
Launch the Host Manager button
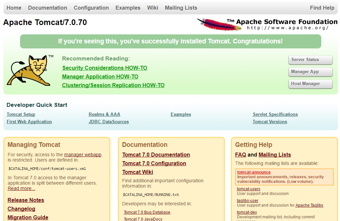click(310, 84)
